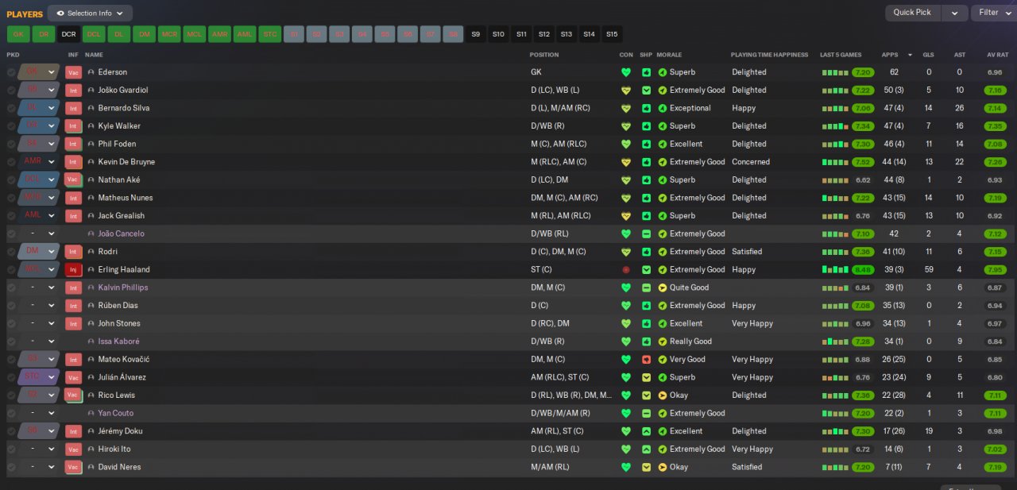Screen dimensions: 1017x490
Task: Open Rodri's DM position dropdown
Action: pyautogui.click(x=39, y=252)
